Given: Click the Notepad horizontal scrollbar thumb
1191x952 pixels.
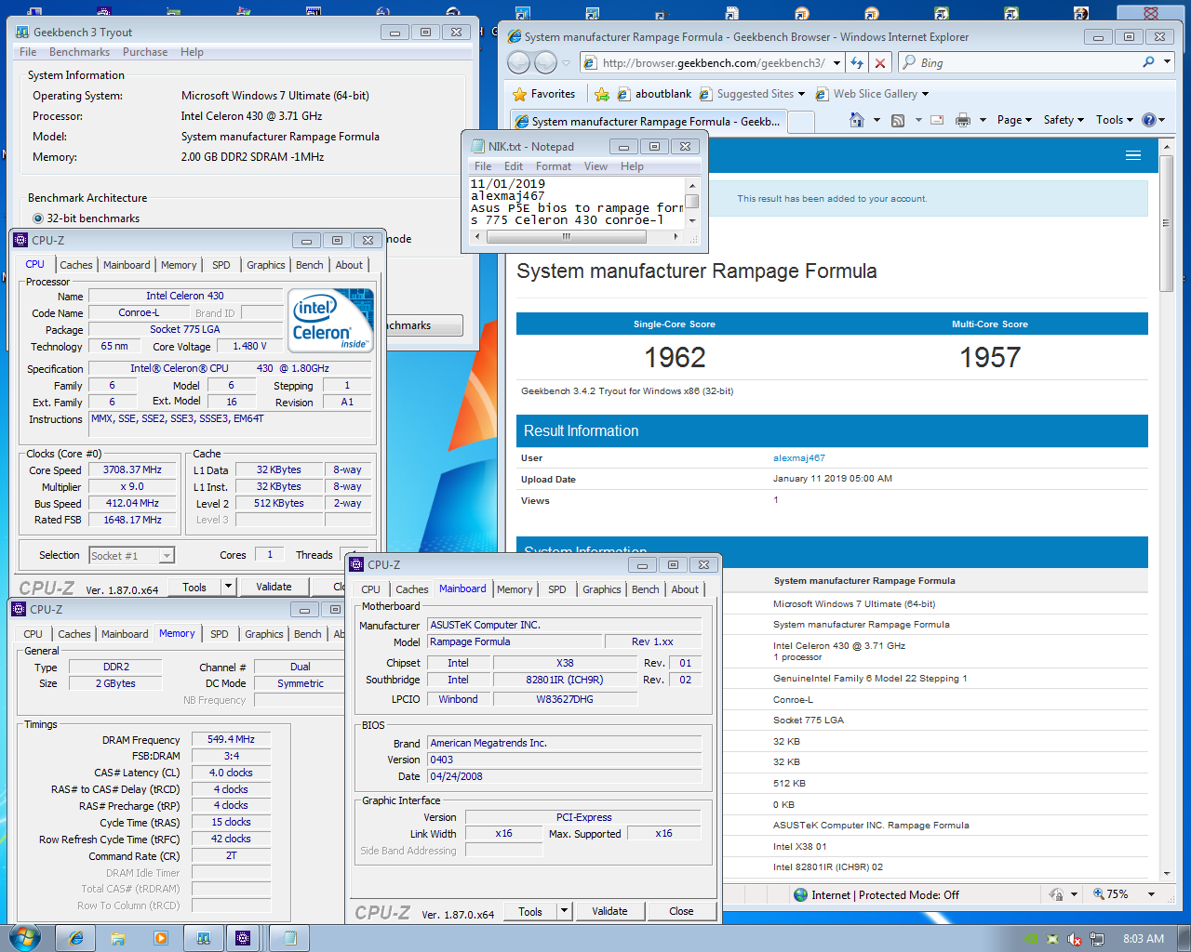Looking at the screenshot, I should pyautogui.click(x=566, y=236).
